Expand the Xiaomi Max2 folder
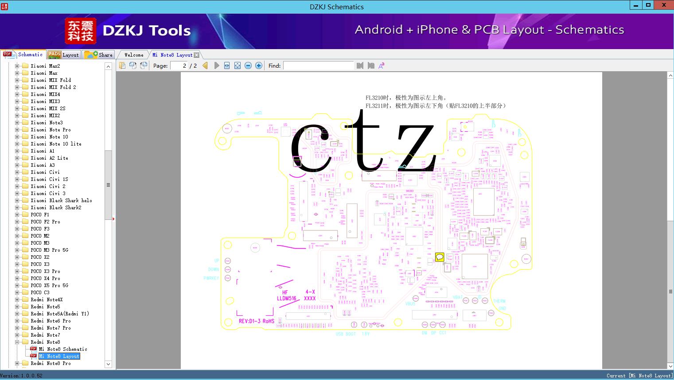 17,66
